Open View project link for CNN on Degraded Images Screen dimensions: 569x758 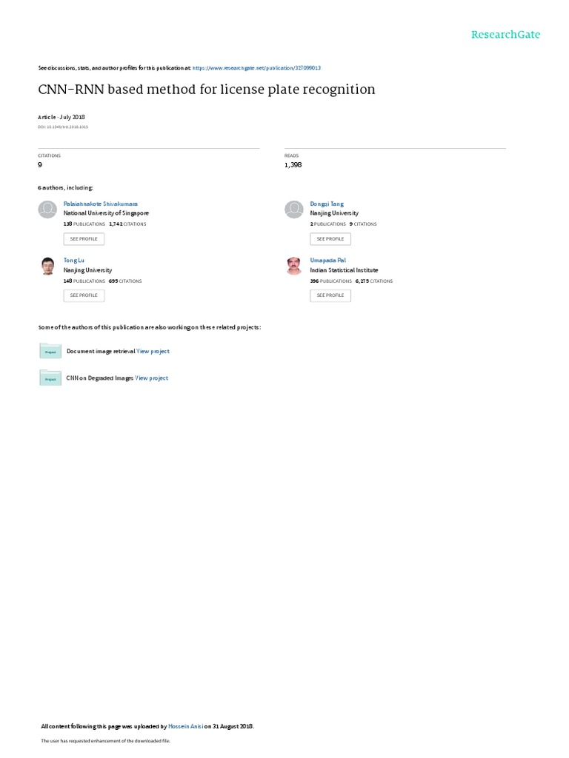coord(151,378)
